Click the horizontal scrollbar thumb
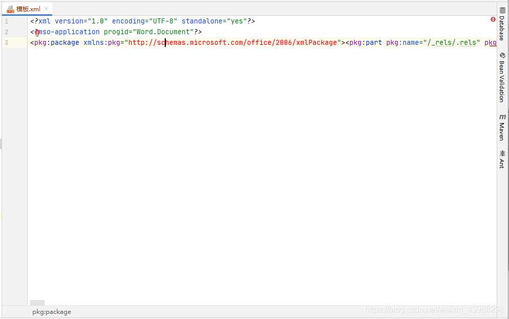Image resolution: width=509 pixels, height=319 pixels. coord(37,303)
